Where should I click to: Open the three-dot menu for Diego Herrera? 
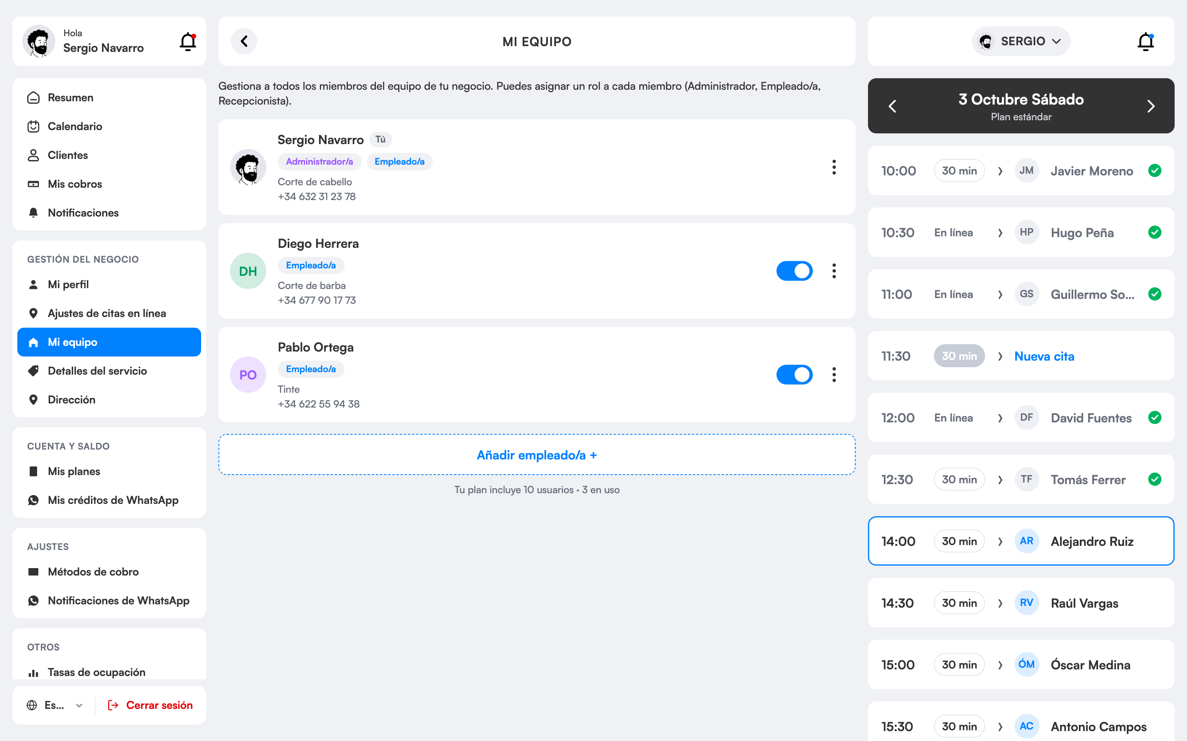(834, 271)
